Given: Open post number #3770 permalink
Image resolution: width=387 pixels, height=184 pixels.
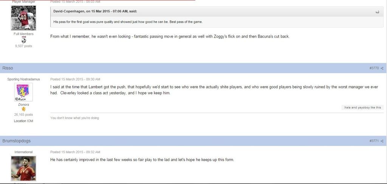Looking at the screenshot, I should point(374,68).
